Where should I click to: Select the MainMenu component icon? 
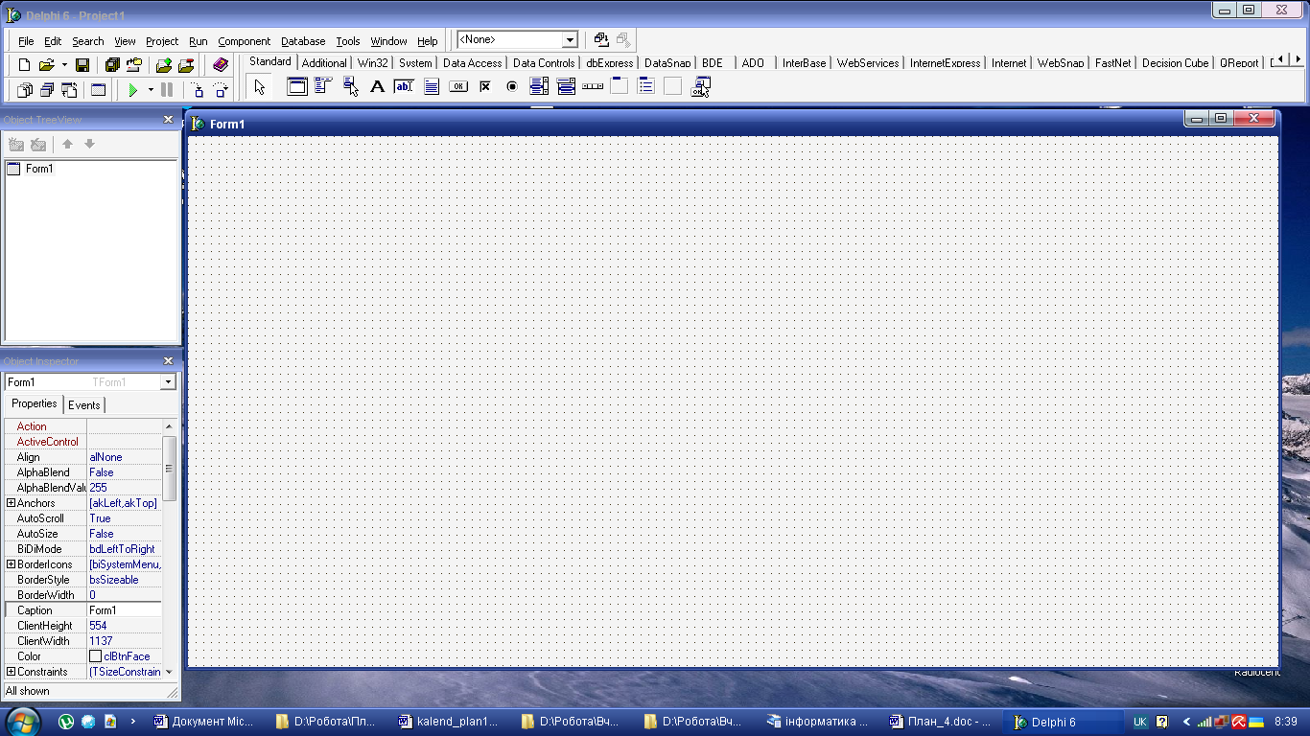click(323, 87)
